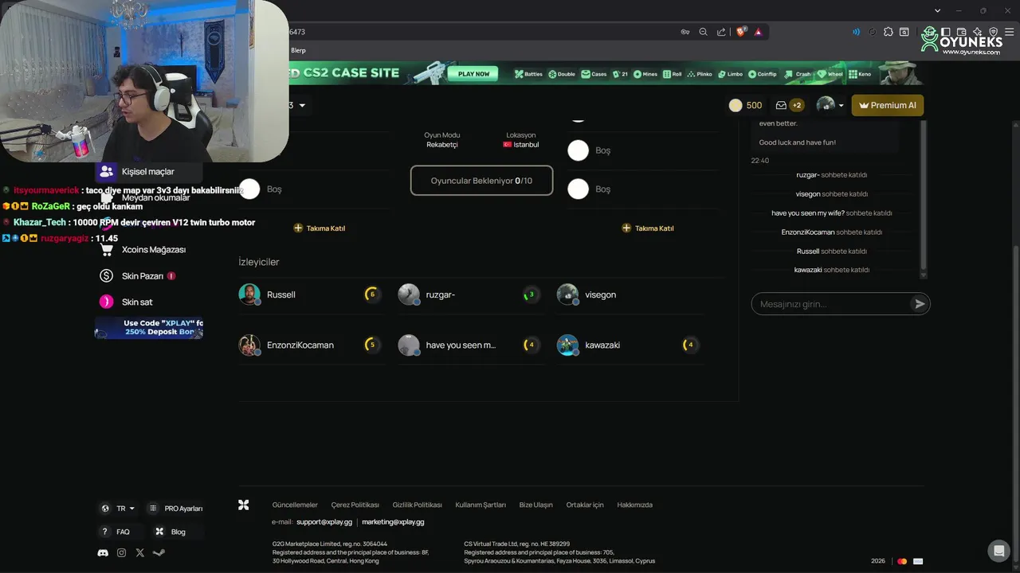Viewport: 1020px width, 573px height.
Task: Open the Instagram icon in footer
Action: coord(121,552)
